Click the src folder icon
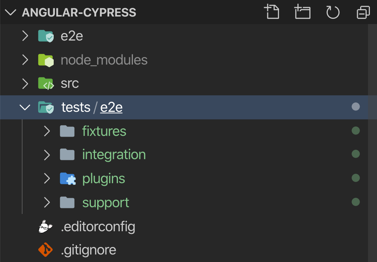 coord(46,83)
